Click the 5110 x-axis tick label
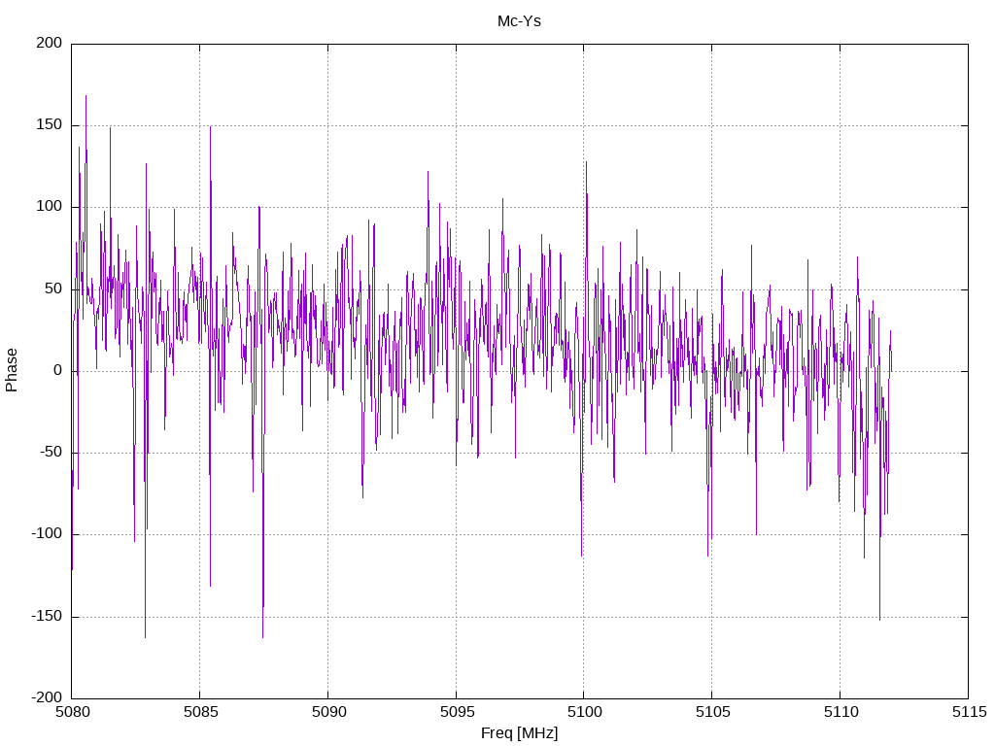 (x=841, y=712)
